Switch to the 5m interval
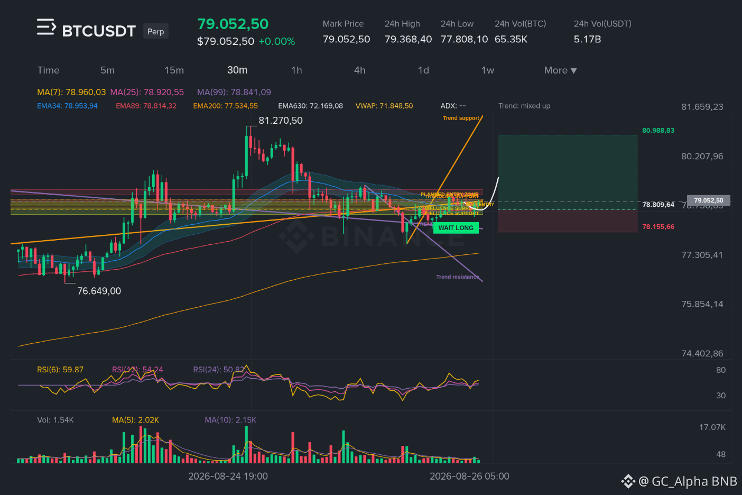 pyautogui.click(x=107, y=70)
